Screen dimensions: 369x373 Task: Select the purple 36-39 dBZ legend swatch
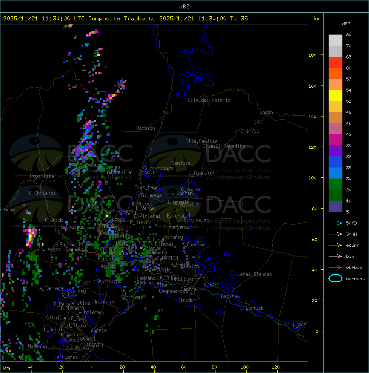click(x=335, y=151)
